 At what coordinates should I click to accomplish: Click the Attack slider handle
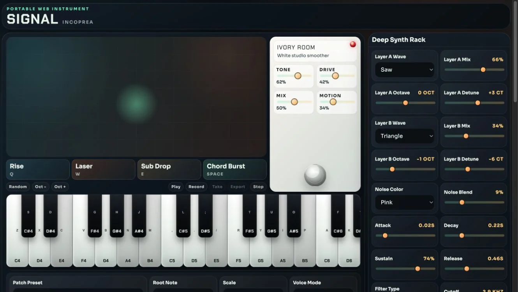pyautogui.click(x=385, y=235)
